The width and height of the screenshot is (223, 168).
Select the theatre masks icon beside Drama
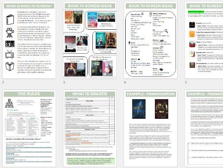(161, 70)
